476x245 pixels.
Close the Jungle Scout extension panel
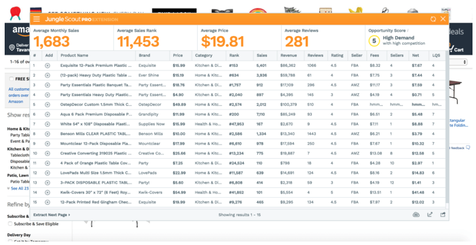(443, 19)
